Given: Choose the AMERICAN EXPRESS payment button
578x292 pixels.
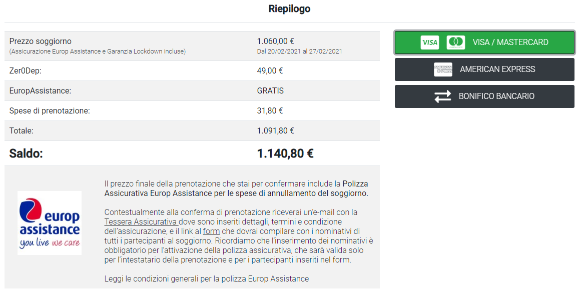Looking at the screenshot, I should coord(497,69).
